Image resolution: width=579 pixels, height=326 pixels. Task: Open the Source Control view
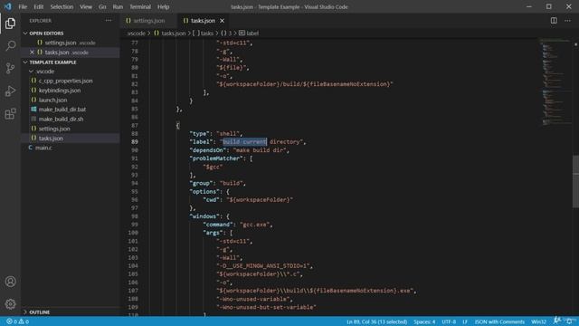tap(10, 69)
